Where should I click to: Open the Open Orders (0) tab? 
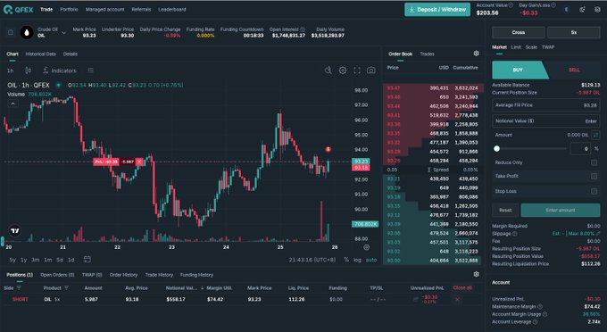tap(57, 275)
